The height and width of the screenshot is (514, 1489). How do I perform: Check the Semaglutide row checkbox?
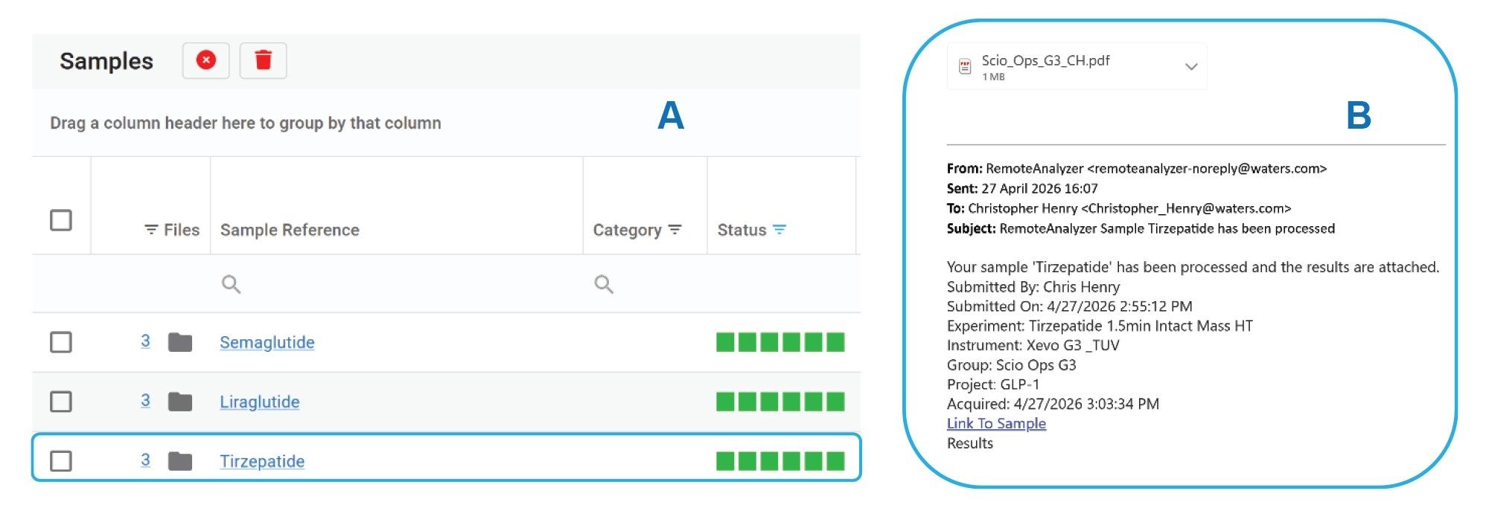[x=61, y=342]
